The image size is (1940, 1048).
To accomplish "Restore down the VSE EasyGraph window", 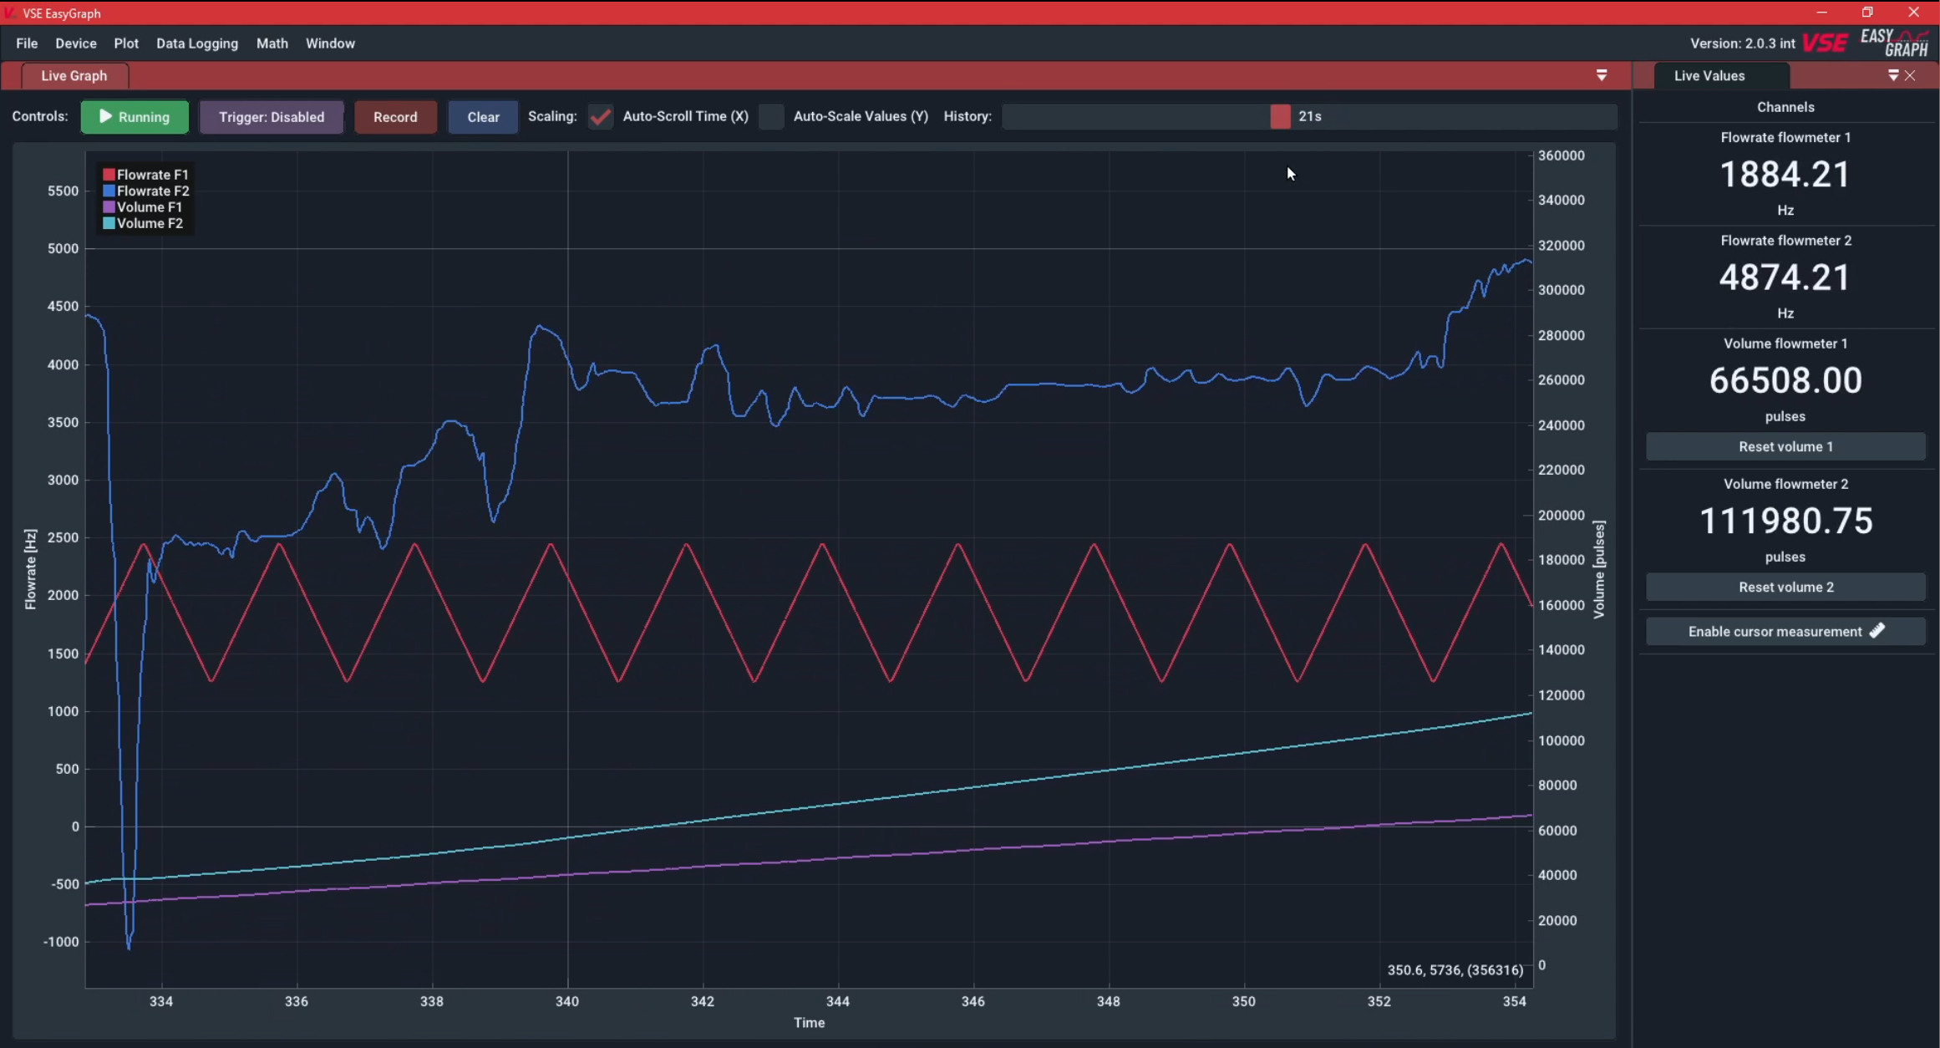I will (x=1867, y=13).
